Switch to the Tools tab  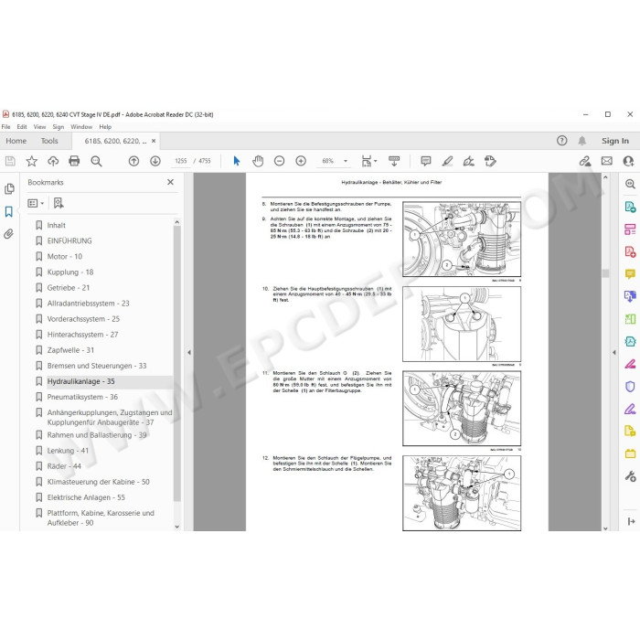tap(49, 141)
